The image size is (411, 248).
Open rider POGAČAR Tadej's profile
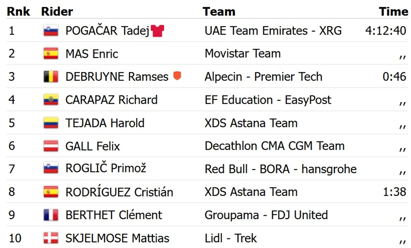point(108,31)
